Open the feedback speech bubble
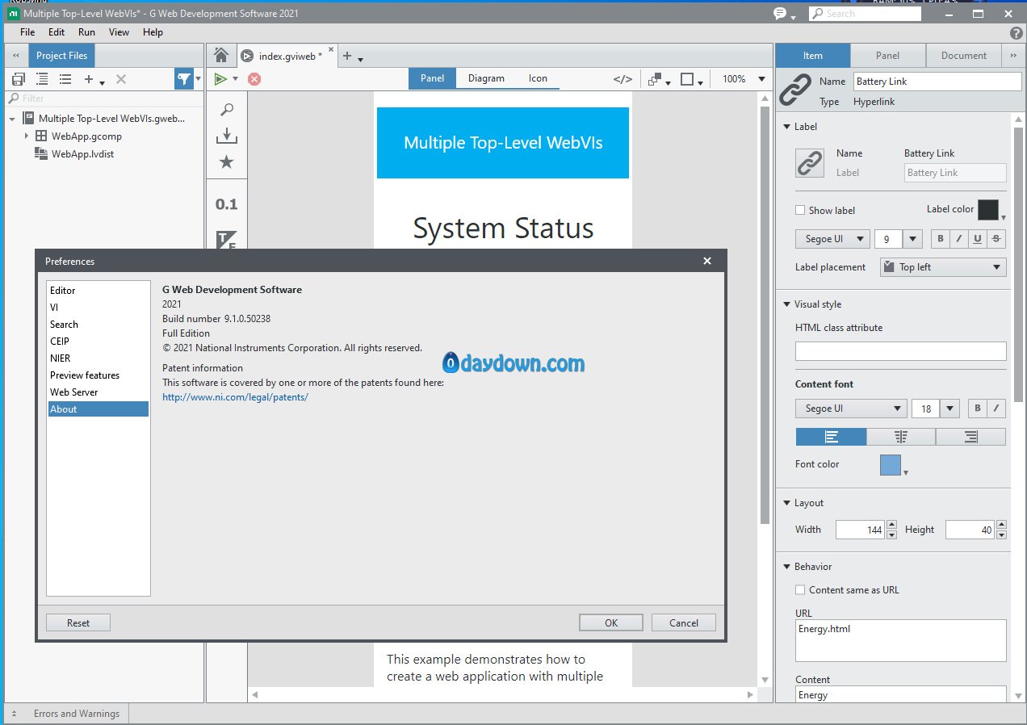 pyautogui.click(x=780, y=14)
